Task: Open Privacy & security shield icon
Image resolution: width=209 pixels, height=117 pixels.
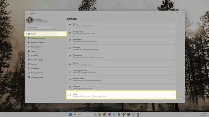Action: click(29, 73)
